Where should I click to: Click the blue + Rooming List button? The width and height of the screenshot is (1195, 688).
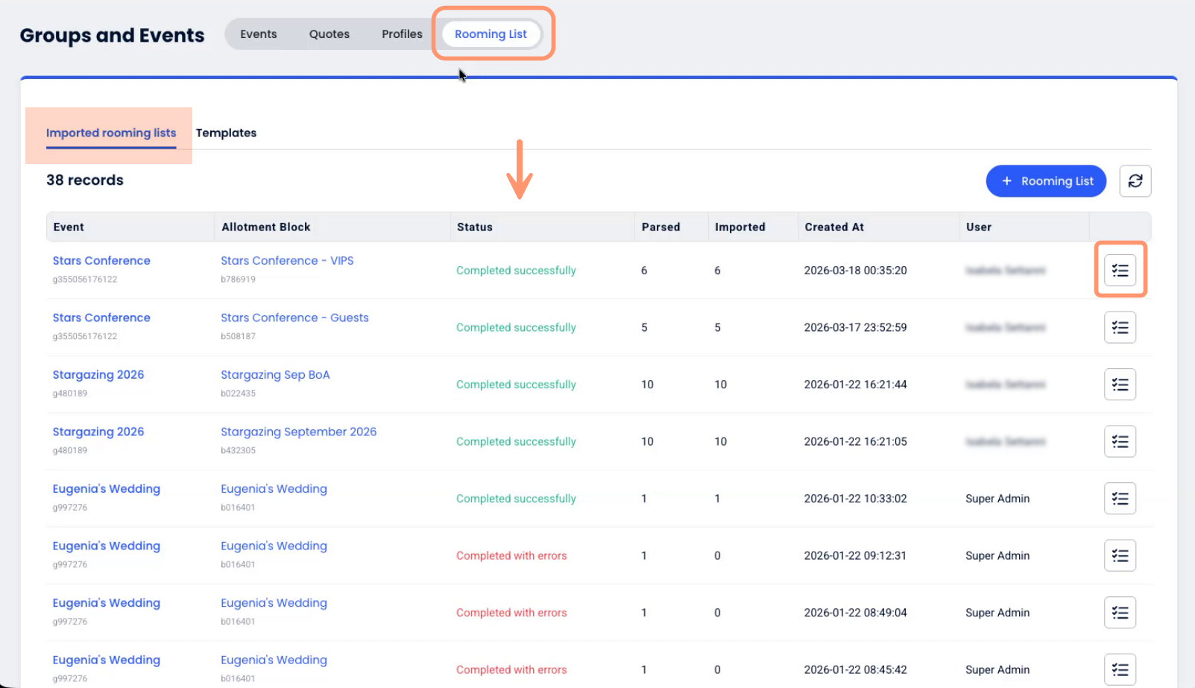coord(1045,181)
